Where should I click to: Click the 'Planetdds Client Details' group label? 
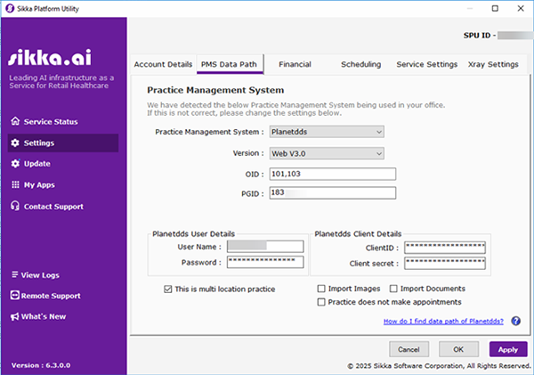pos(358,234)
